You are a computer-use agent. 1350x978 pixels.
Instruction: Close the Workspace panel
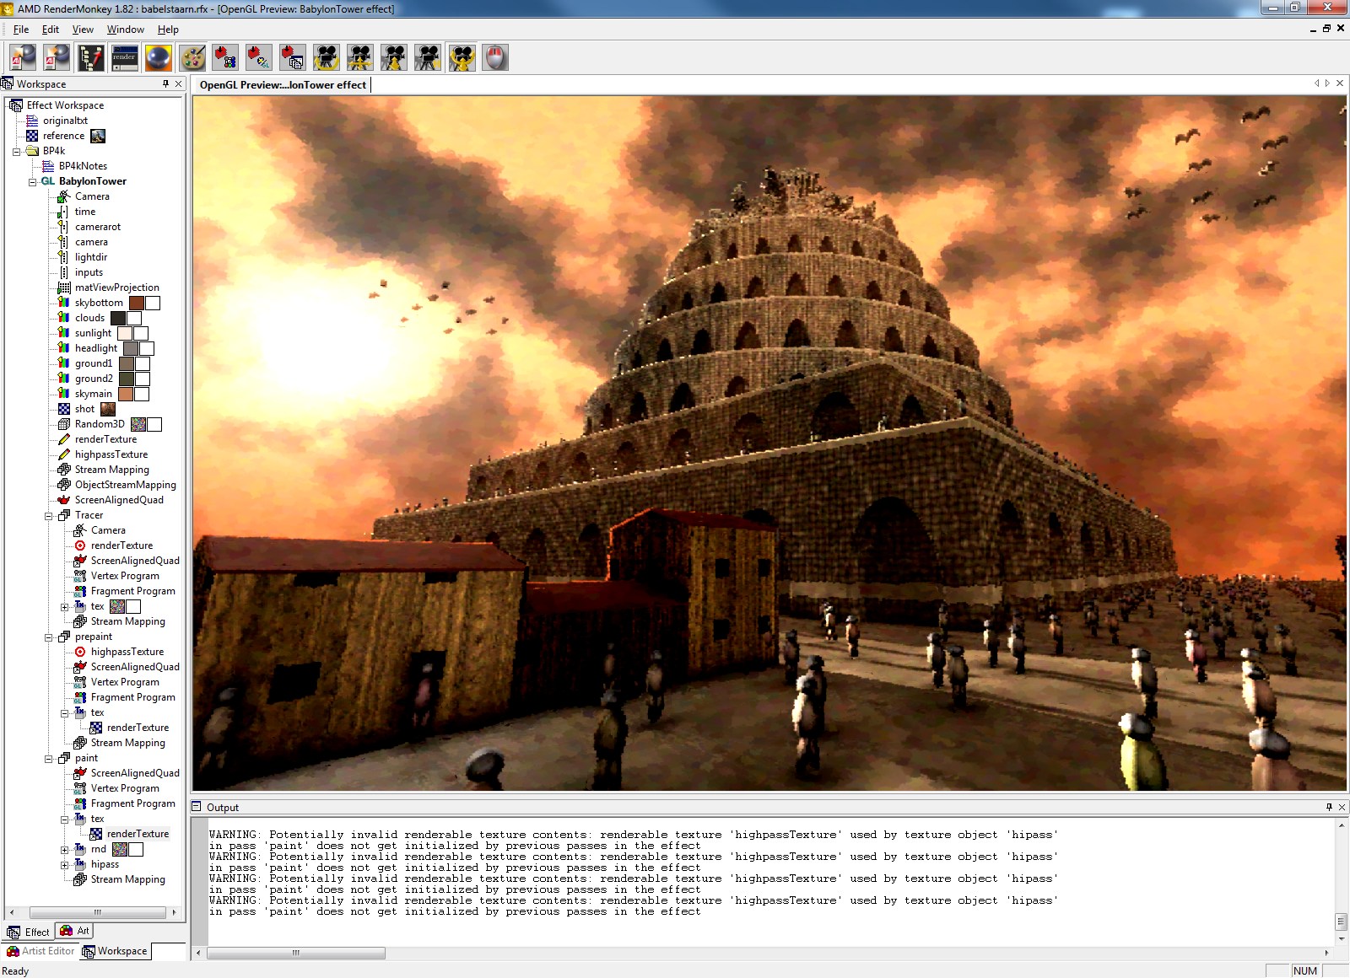click(179, 83)
